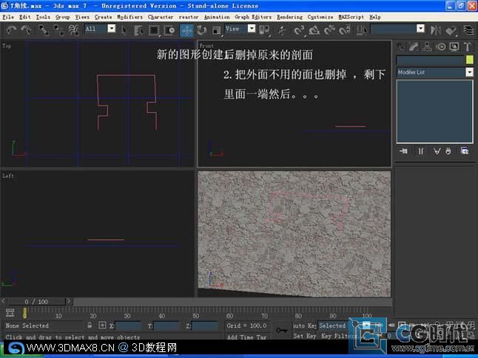478x358 pixels.
Task: Click the Set Keys key icon
Action: [x=282, y=330]
